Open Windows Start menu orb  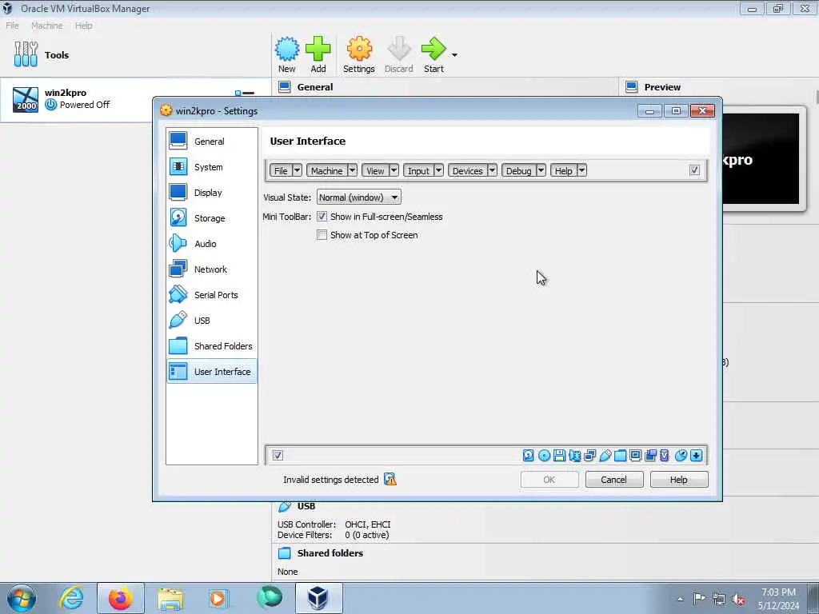click(x=22, y=598)
